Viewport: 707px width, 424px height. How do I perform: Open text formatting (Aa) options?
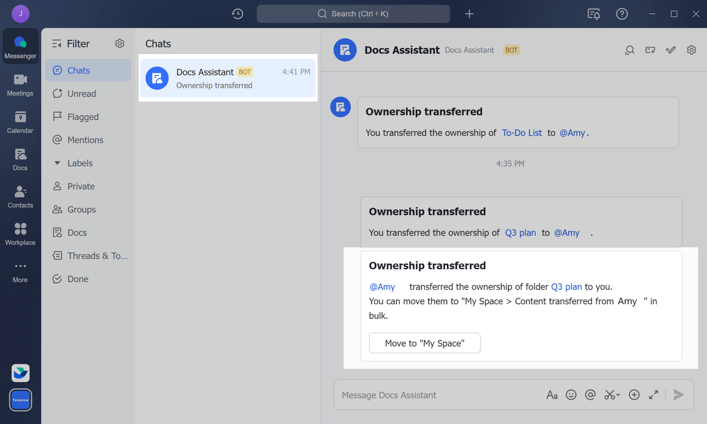[x=552, y=395]
